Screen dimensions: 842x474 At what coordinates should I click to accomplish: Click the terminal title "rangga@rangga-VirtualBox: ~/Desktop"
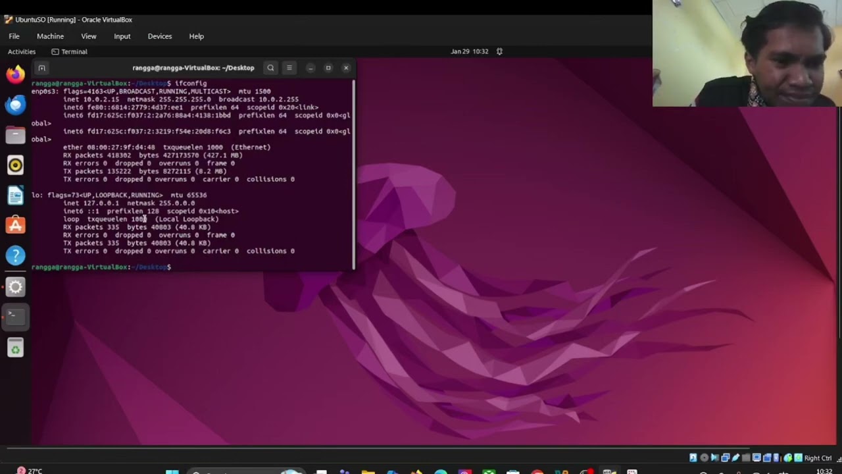click(x=193, y=68)
